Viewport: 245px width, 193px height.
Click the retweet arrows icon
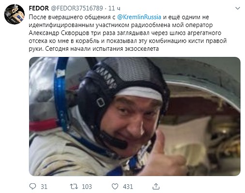[x=74, y=186]
